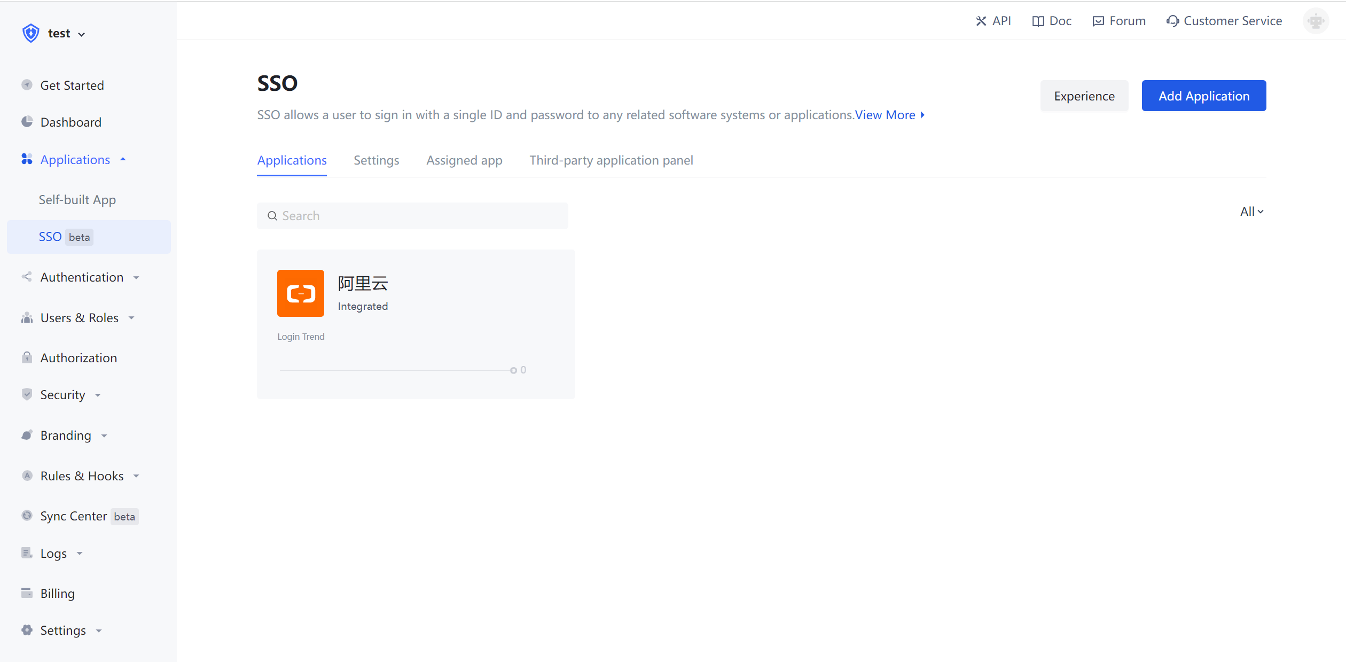1346x662 pixels.
Task: Click the Dashboard pie chart icon
Action: click(27, 122)
